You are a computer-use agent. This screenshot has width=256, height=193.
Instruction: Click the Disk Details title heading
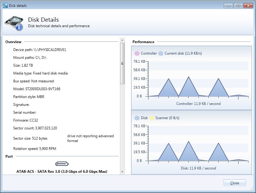point(43,20)
